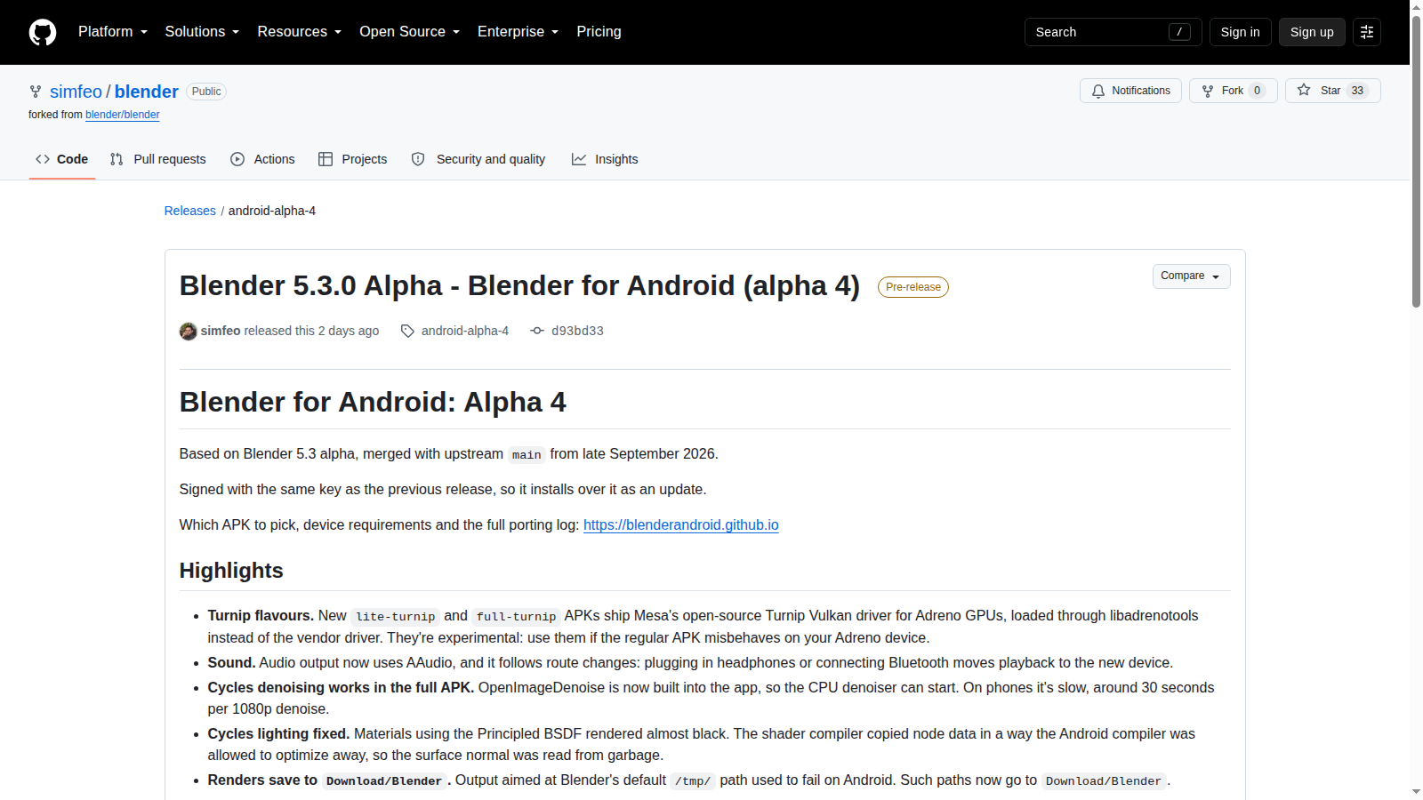Open the Compare dropdown
This screenshot has width=1423, height=800.
pyautogui.click(x=1191, y=276)
